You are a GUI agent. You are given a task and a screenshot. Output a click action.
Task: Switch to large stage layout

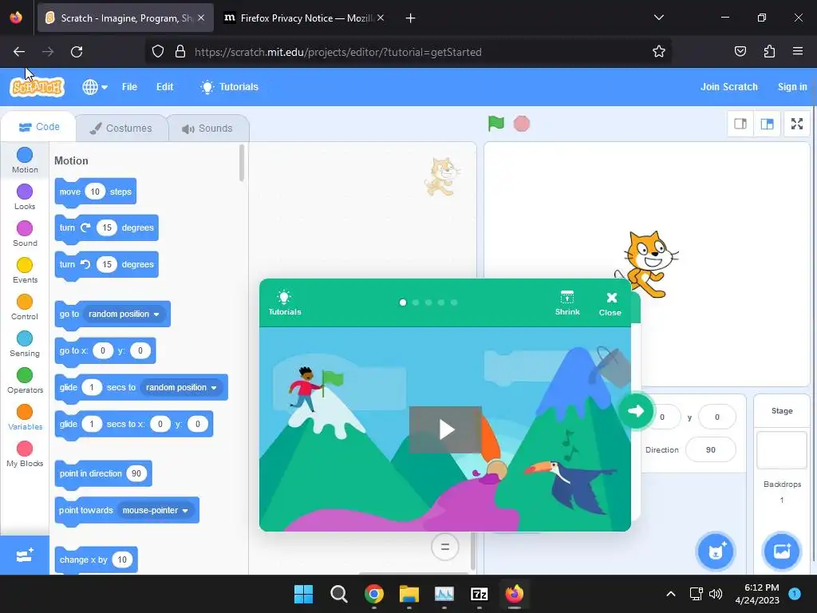pyautogui.click(x=767, y=124)
